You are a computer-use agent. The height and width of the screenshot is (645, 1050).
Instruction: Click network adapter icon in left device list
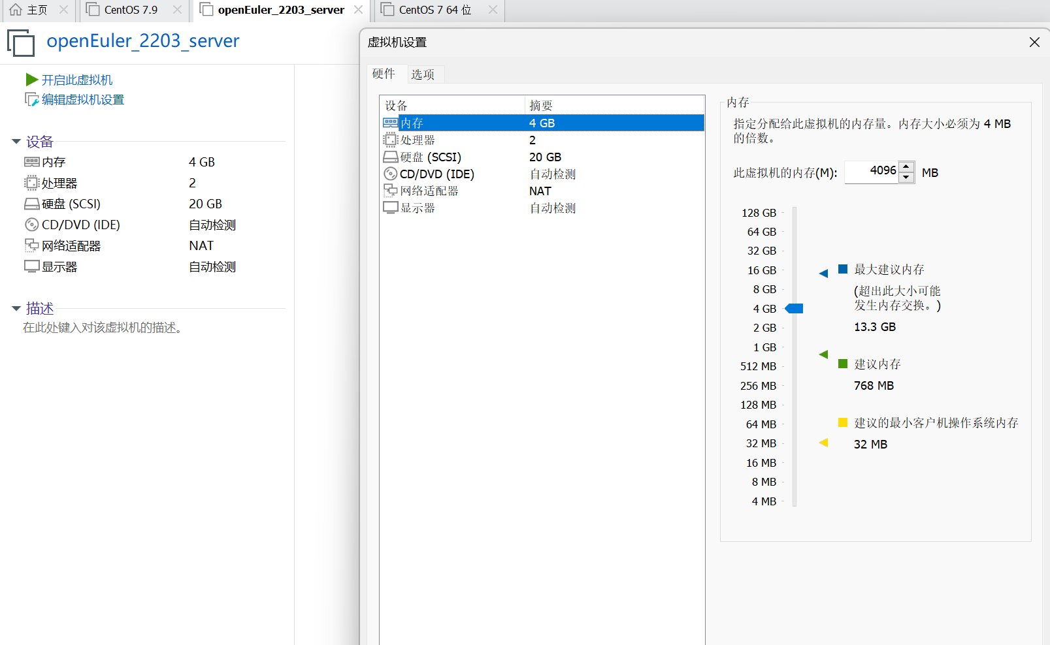[31, 245]
